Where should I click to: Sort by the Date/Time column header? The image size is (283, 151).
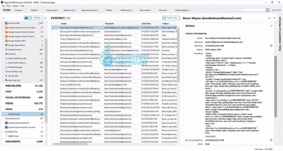(150, 24)
